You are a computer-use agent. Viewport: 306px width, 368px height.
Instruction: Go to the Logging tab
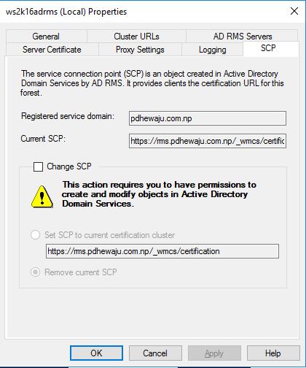(213, 50)
